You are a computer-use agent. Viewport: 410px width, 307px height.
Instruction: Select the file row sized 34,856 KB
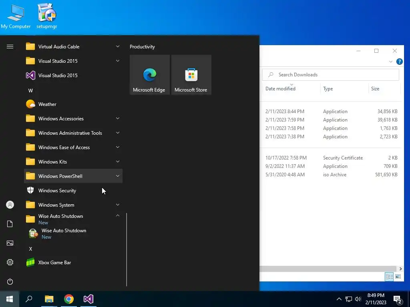[x=331, y=112]
